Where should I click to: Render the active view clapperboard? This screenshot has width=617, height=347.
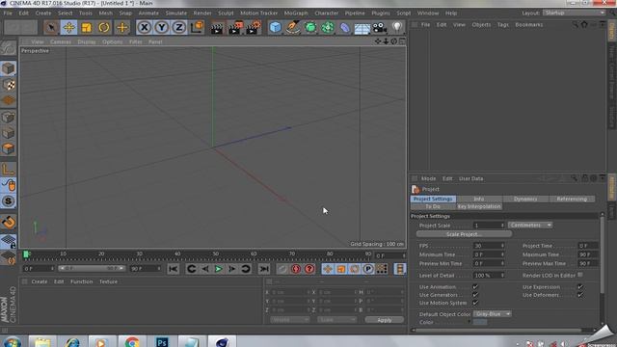[x=216, y=28]
